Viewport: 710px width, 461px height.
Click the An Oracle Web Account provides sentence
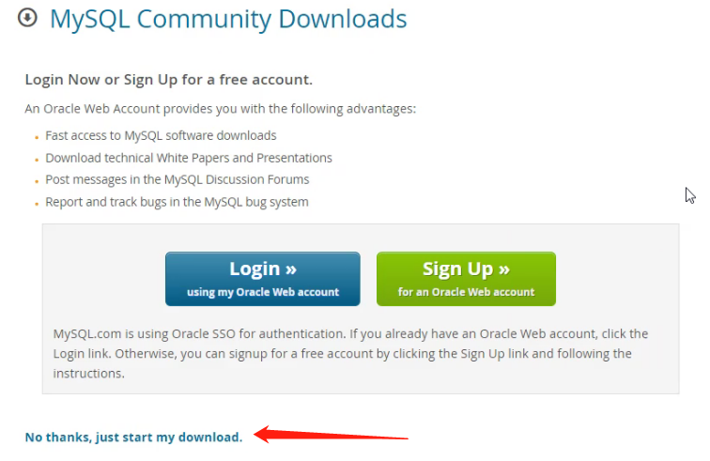[220, 109]
